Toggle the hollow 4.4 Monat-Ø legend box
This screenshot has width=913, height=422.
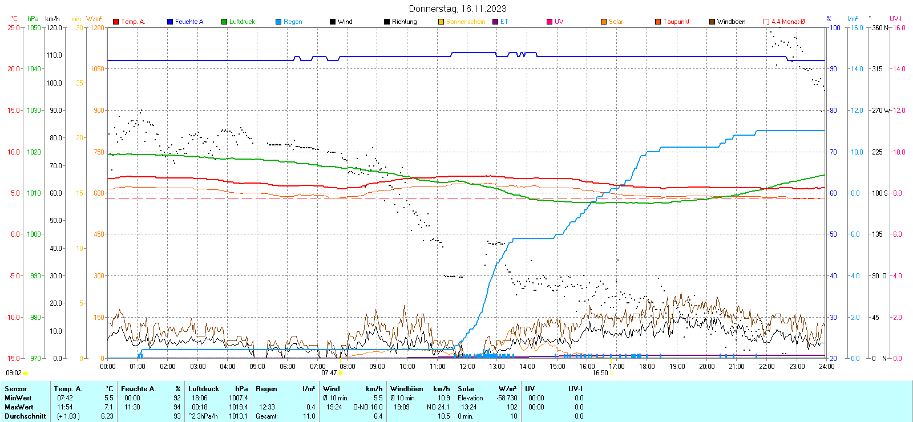tap(766, 22)
